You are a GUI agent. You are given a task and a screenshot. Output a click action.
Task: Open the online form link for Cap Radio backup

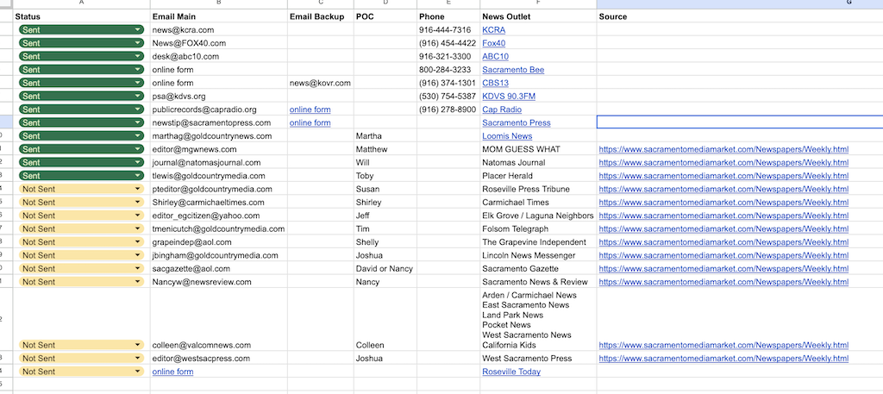click(x=310, y=109)
